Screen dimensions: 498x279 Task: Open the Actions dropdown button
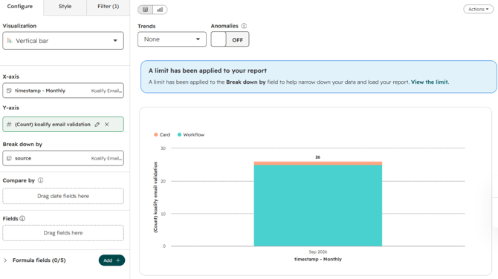coord(479,9)
